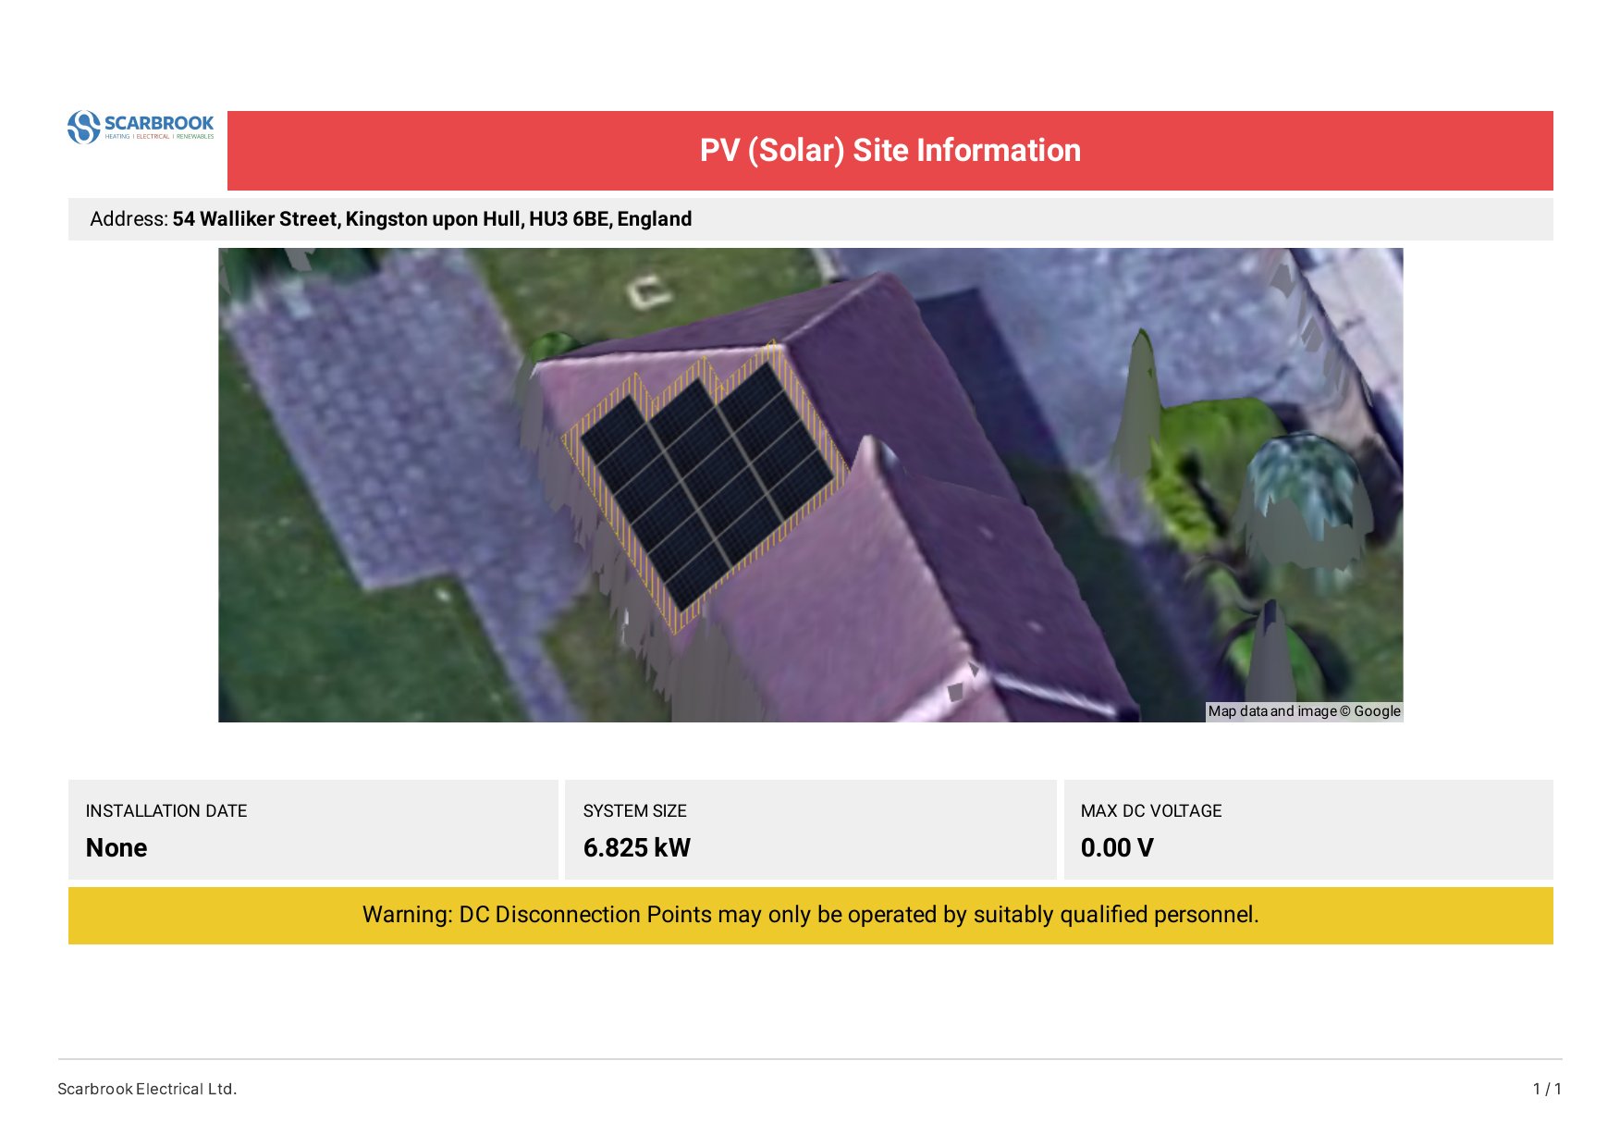This screenshot has width=1620, height=1147.
Task: Select the 6.825 kW system size value
Action: (636, 848)
